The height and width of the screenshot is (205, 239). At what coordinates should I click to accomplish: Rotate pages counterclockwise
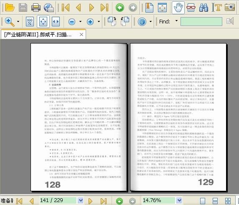point(125,21)
